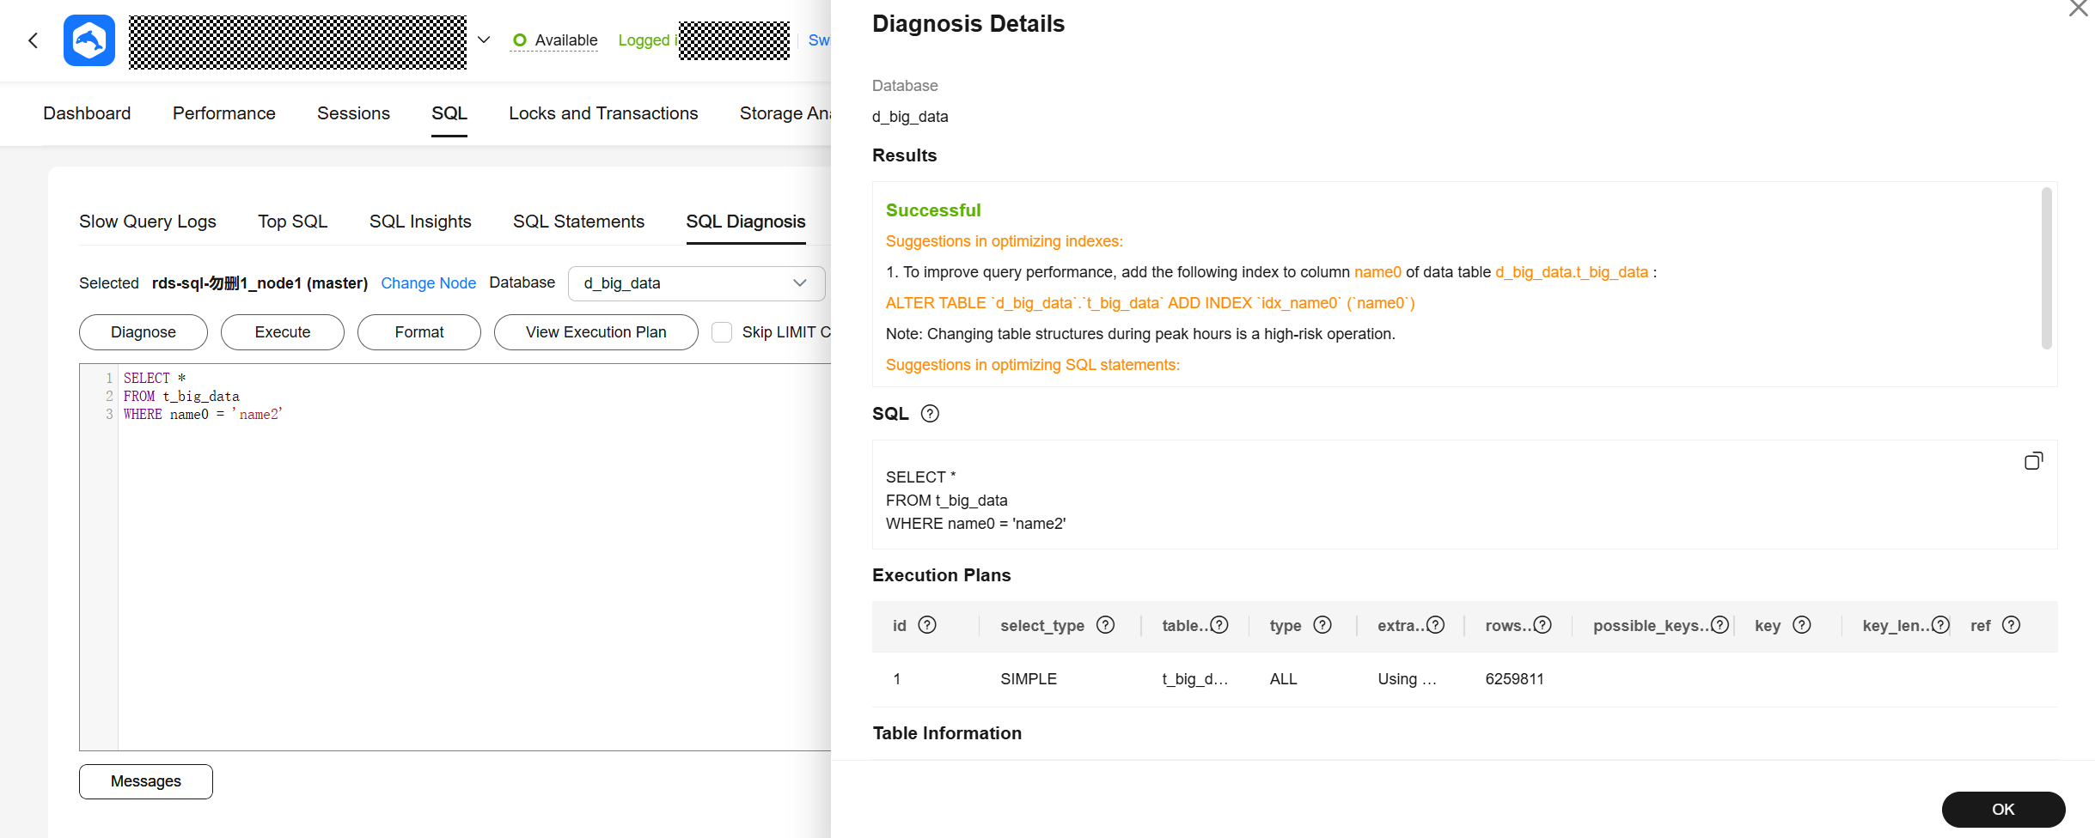This screenshot has width=2095, height=838.
Task: Click the d_big_data.t_big_data table reference
Action: [x=1572, y=272]
